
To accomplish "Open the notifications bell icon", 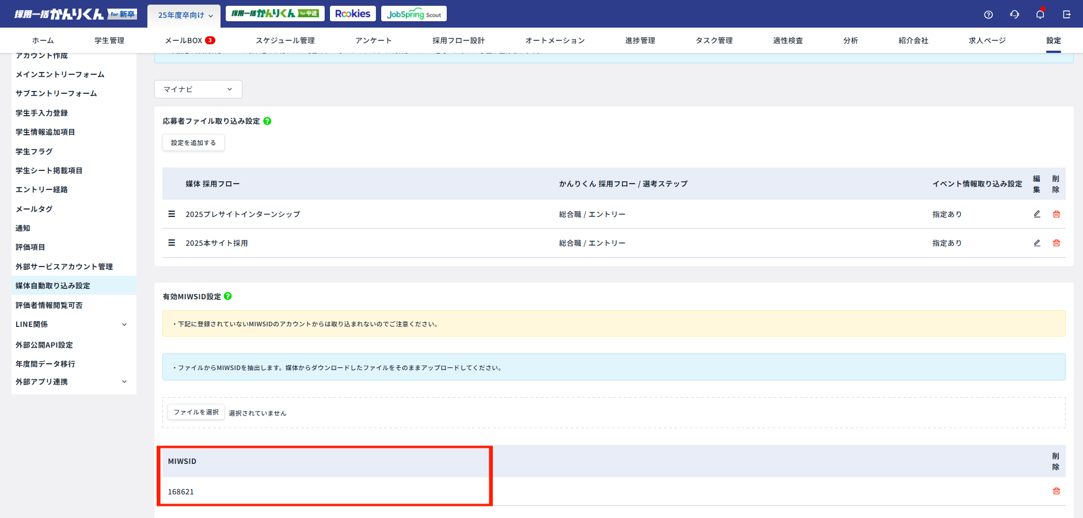I will click(1040, 14).
